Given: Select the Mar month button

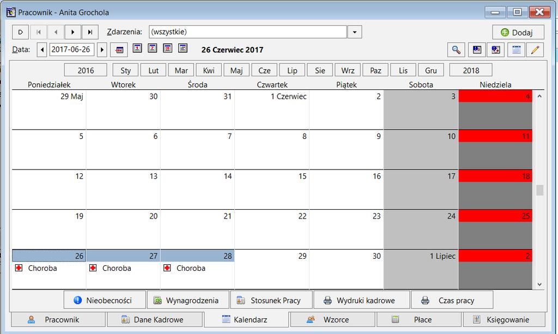Looking at the screenshot, I should [181, 70].
